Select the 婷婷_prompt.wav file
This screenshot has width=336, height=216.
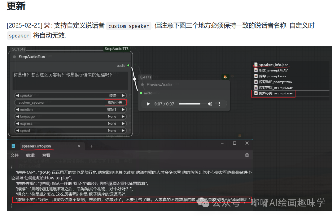272,76
